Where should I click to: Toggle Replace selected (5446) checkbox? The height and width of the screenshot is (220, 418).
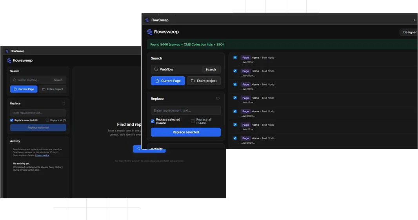click(x=153, y=121)
